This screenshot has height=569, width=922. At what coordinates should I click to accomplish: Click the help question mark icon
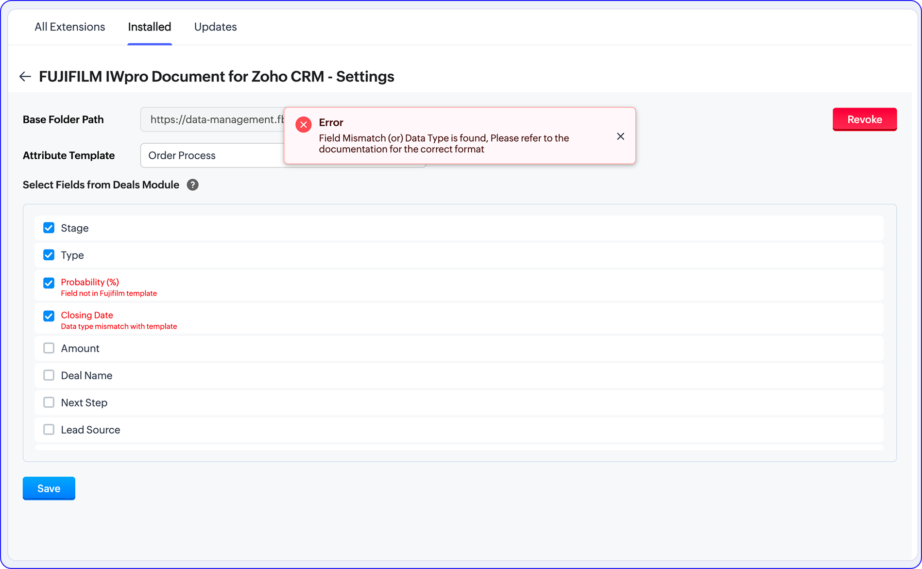(x=192, y=185)
